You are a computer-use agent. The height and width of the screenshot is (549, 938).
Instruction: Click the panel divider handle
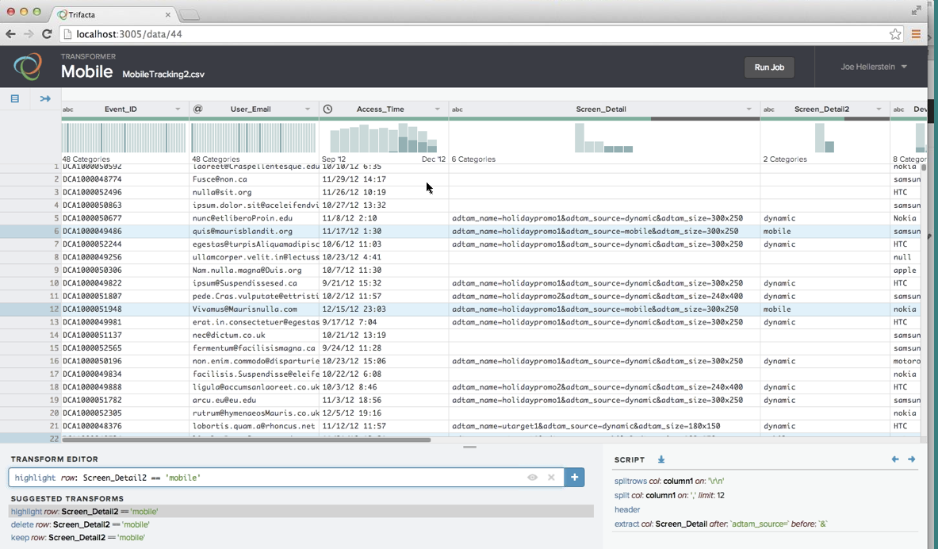[469, 447]
